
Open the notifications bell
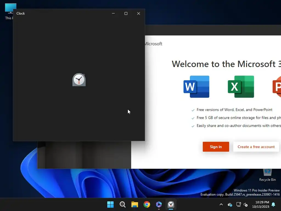[274, 204]
